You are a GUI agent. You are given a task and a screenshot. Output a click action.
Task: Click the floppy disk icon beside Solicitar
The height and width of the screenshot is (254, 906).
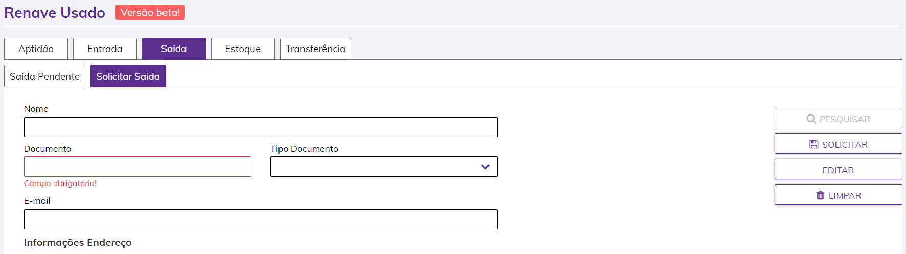814,144
